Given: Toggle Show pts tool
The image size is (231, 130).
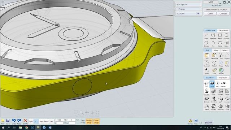Looking at the screenshot, I should 207,64.
